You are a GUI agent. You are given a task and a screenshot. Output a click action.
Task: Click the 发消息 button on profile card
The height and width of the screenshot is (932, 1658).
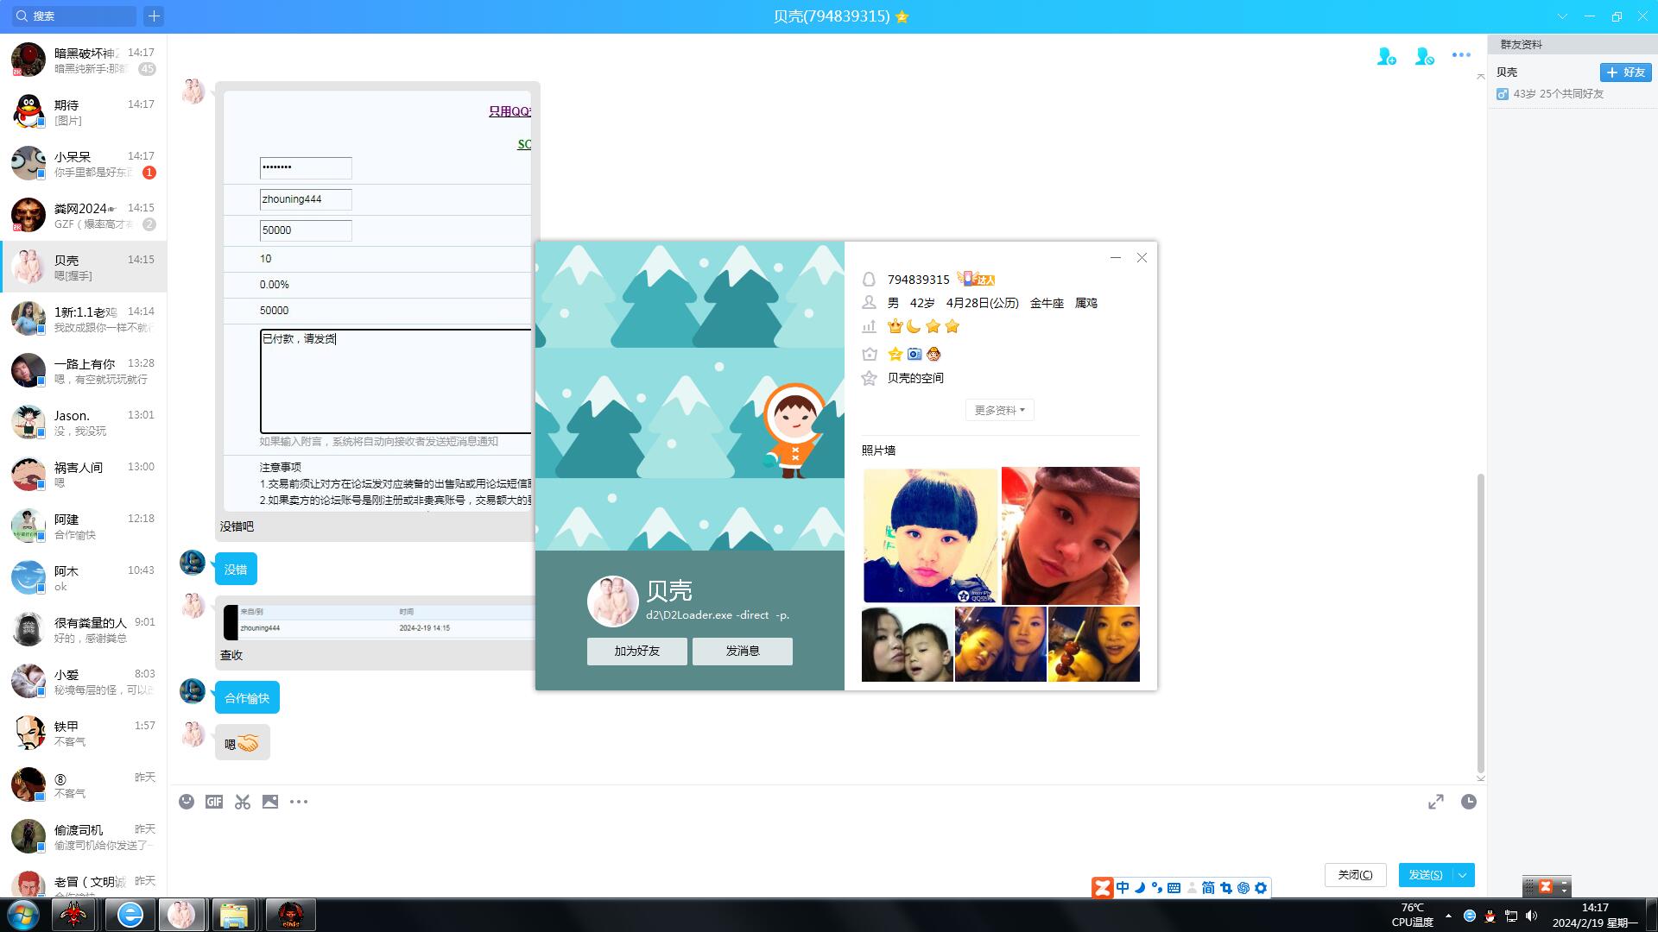tap(742, 652)
